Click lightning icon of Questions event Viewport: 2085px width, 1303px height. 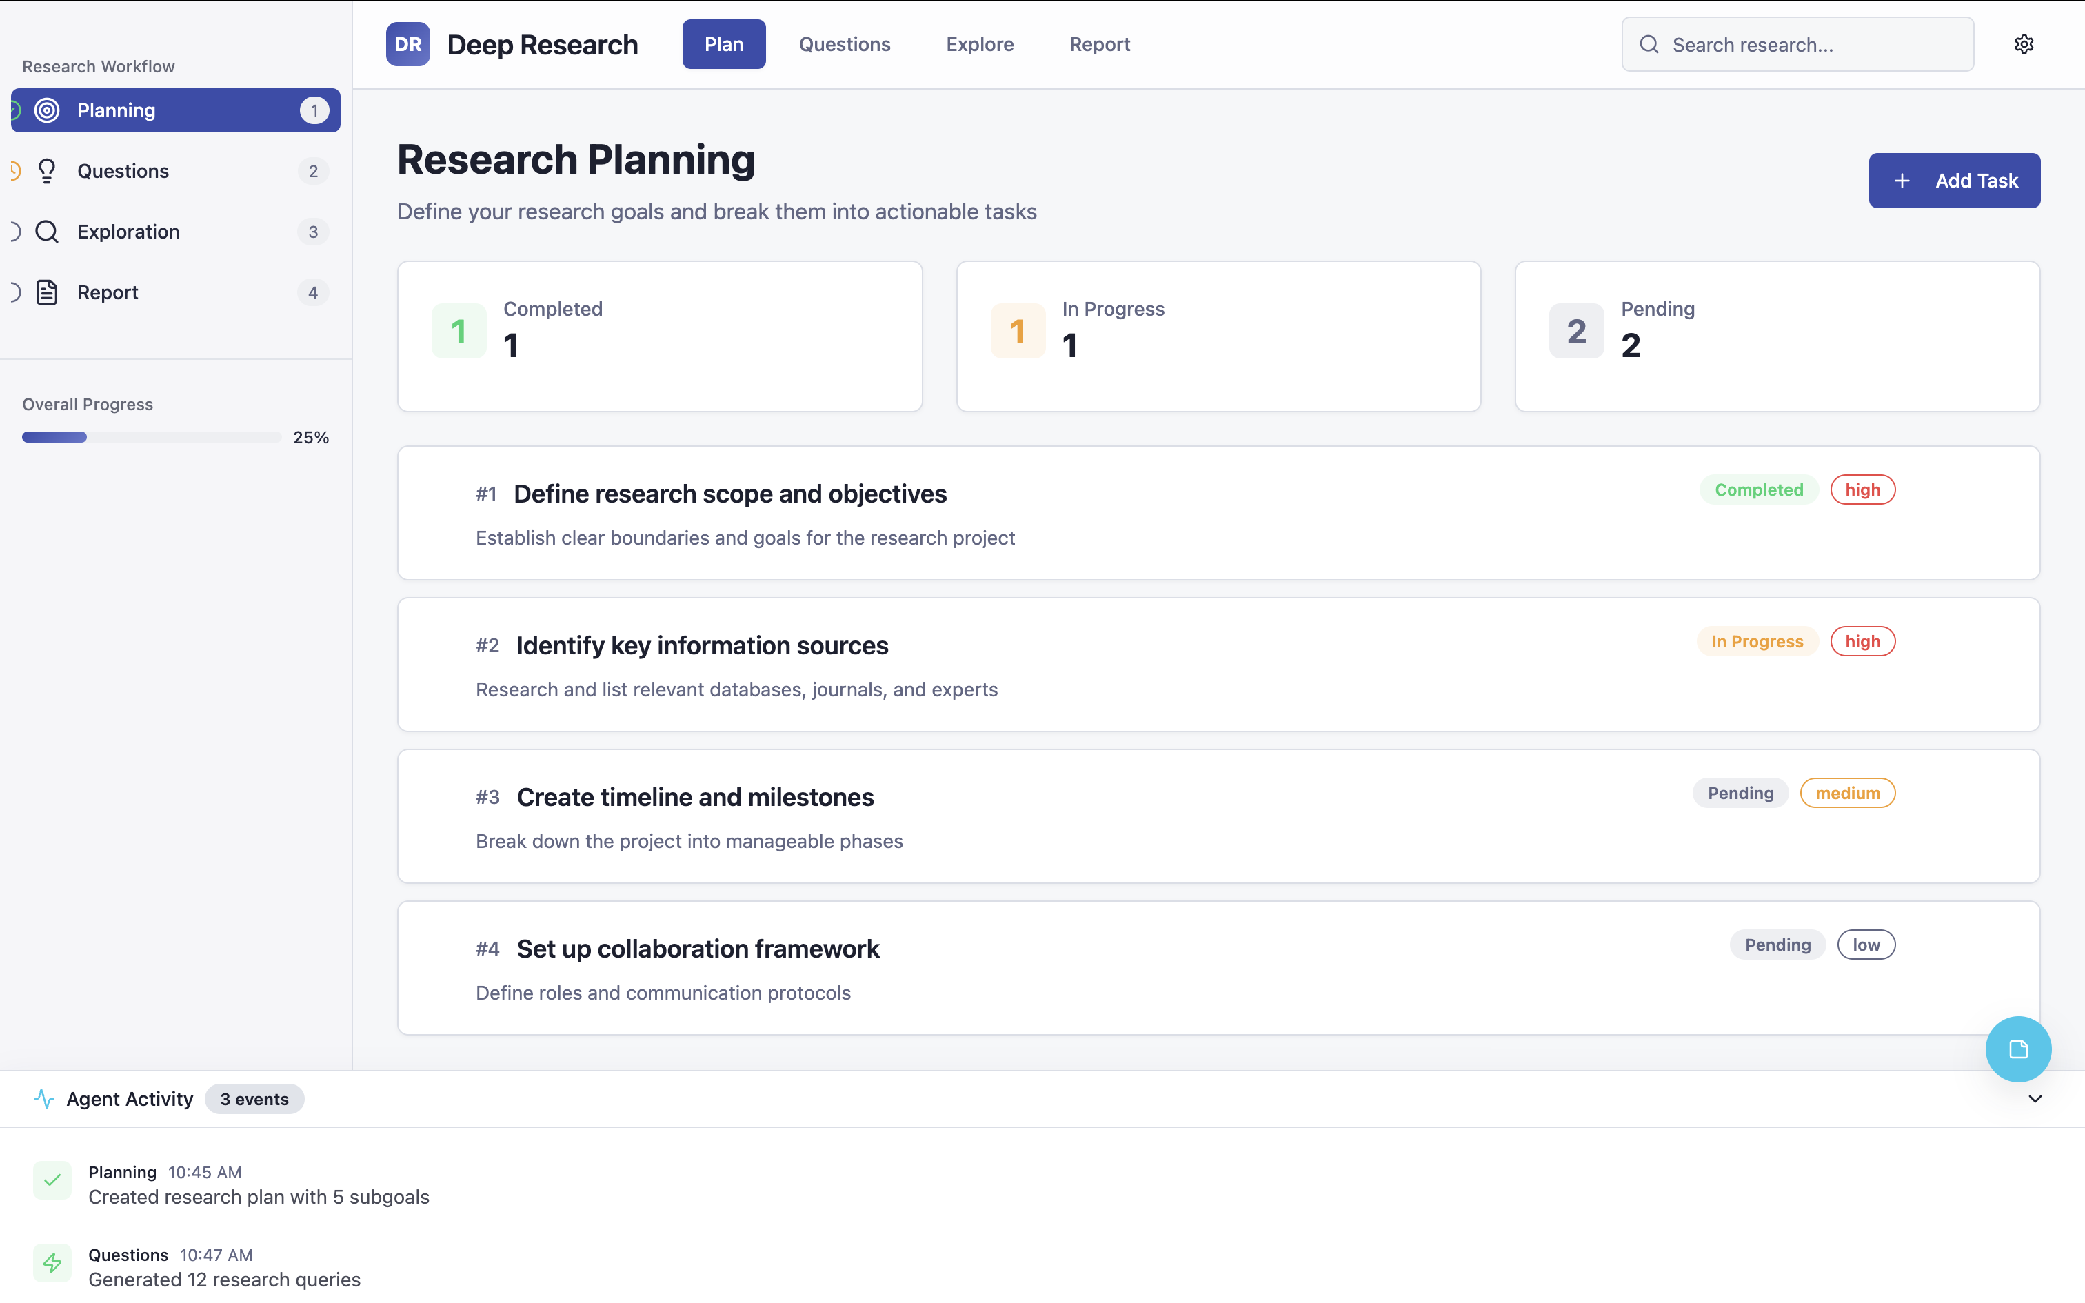click(x=52, y=1262)
